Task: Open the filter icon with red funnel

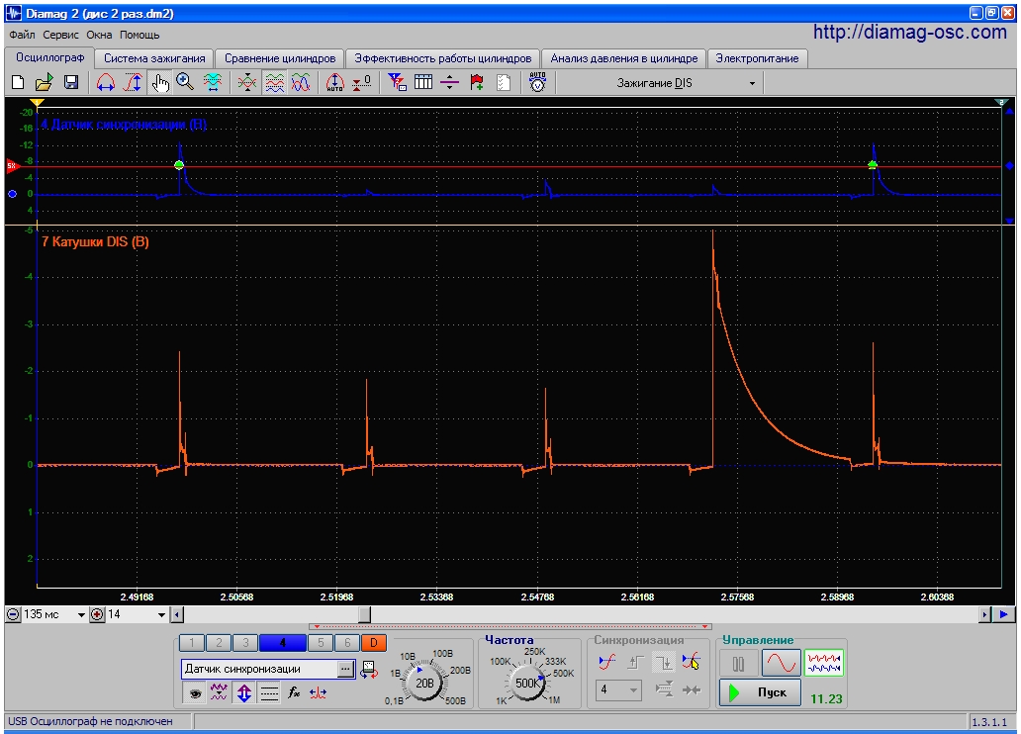Action: tap(397, 83)
